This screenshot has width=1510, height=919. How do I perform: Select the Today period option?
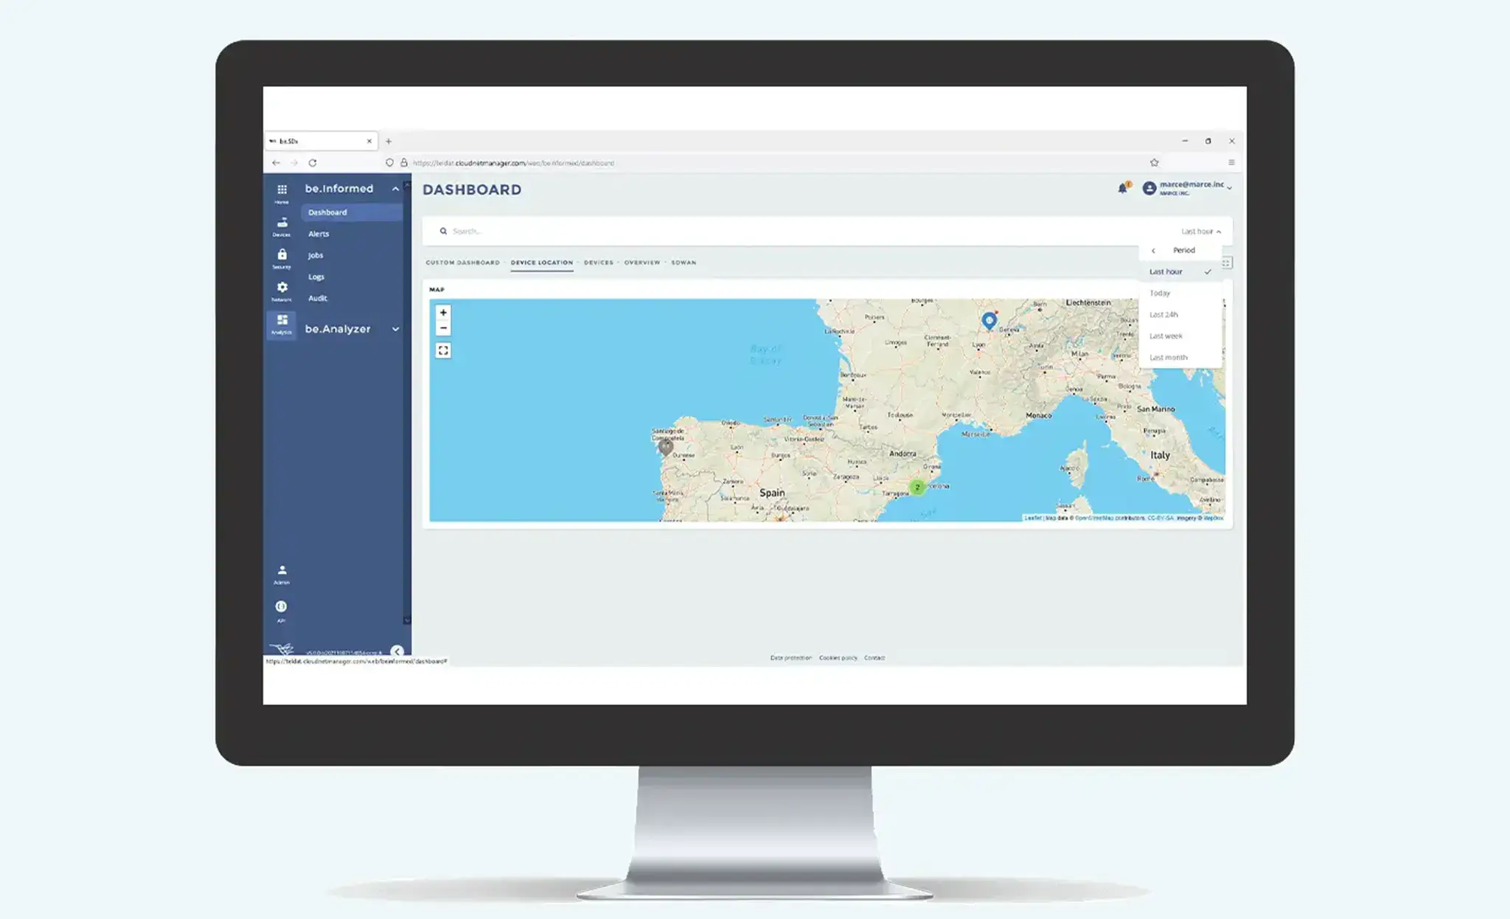1180,293
